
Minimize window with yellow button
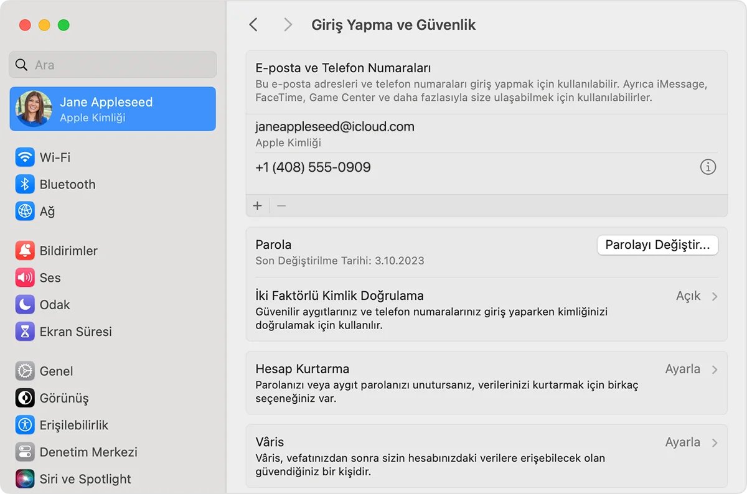44,26
